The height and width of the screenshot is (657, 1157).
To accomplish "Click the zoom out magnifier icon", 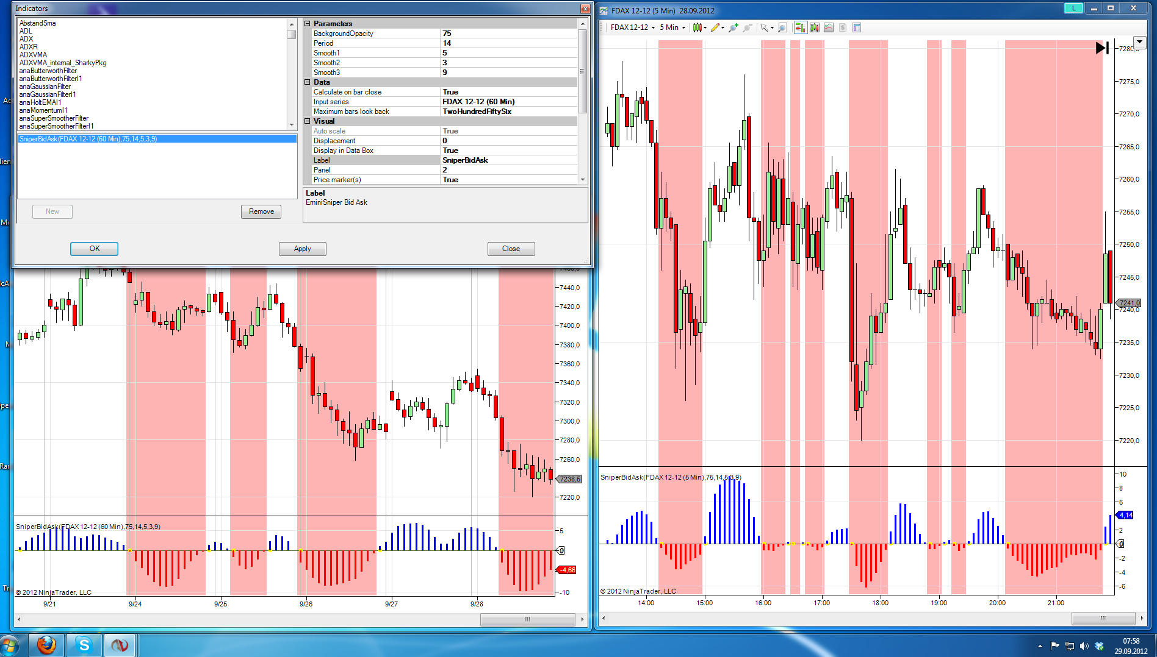I will click(x=747, y=27).
